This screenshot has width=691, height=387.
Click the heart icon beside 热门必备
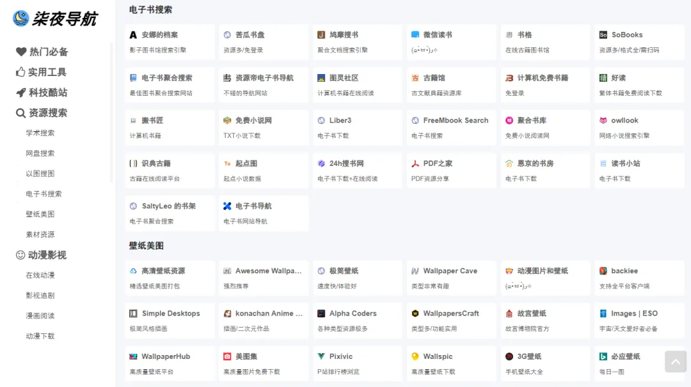point(20,52)
